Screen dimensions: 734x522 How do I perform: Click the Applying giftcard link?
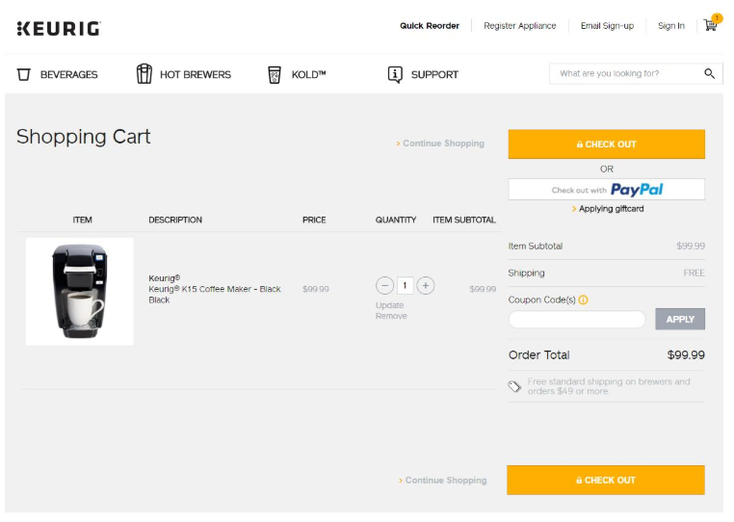608,208
